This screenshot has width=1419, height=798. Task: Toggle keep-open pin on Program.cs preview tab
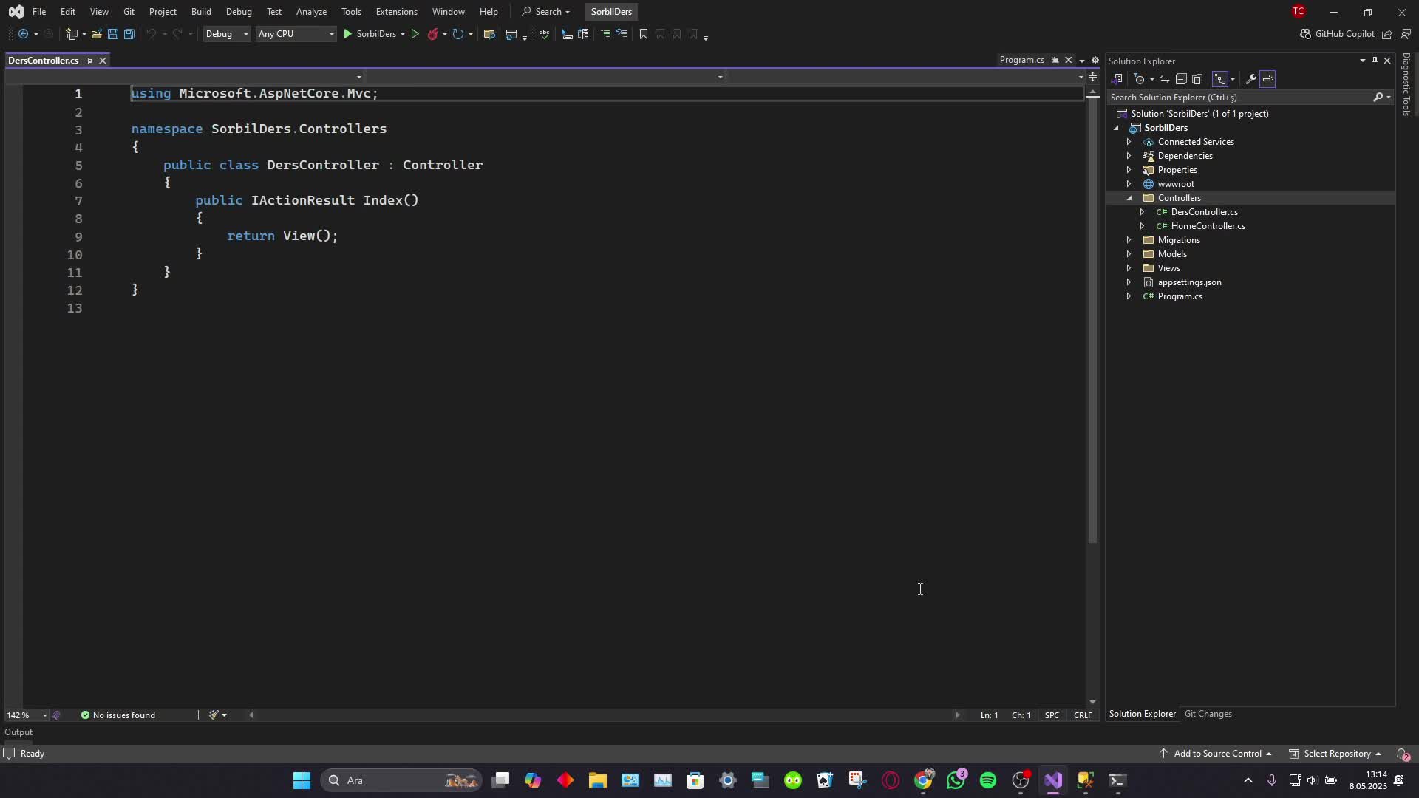click(1055, 61)
